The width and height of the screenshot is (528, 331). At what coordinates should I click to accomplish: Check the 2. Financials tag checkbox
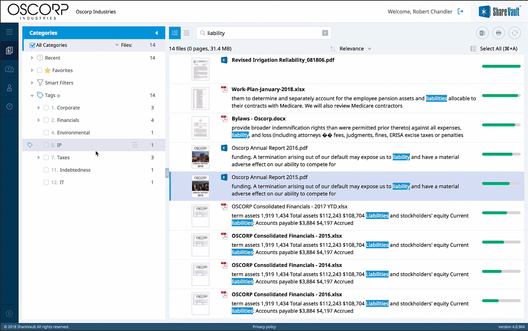46,120
